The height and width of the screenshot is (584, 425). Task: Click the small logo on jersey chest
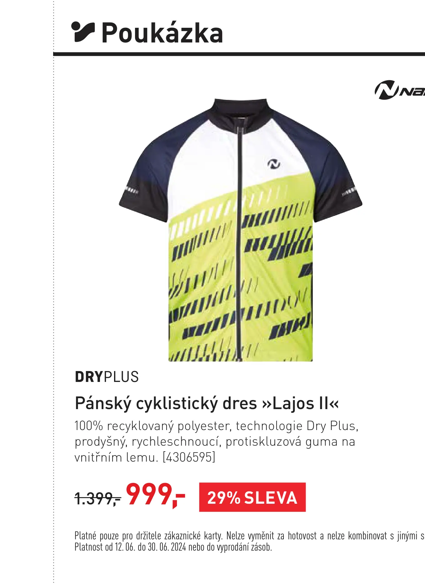pos(274,164)
